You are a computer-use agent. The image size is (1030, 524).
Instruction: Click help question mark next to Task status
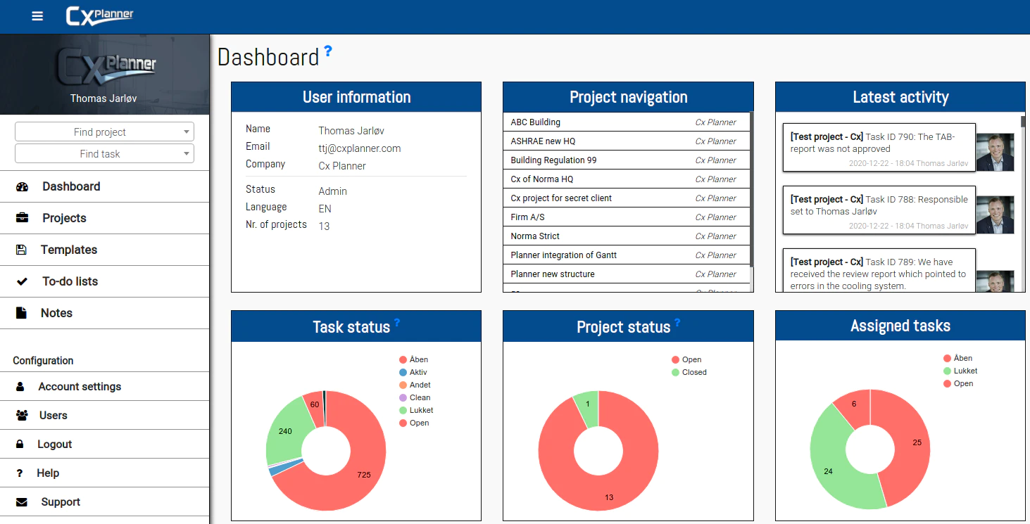click(x=397, y=323)
